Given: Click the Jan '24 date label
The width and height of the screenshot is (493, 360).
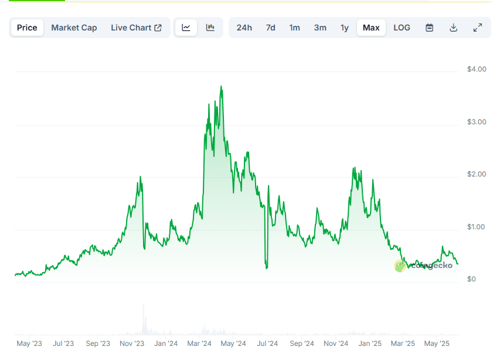Looking at the screenshot, I should 166,344.
